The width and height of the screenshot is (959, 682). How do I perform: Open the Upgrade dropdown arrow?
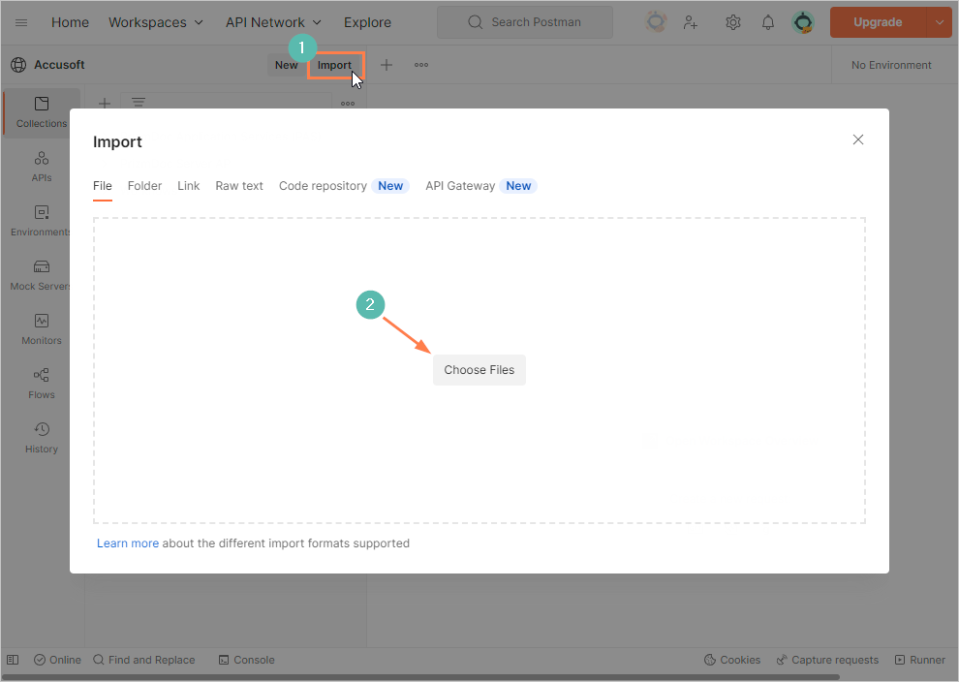pyautogui.click(x=939, y=22)
